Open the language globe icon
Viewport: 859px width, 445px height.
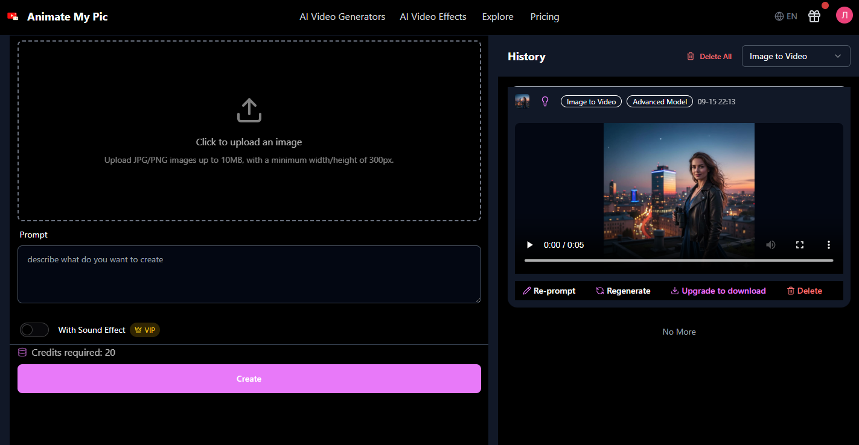click(x=779, y=16)
